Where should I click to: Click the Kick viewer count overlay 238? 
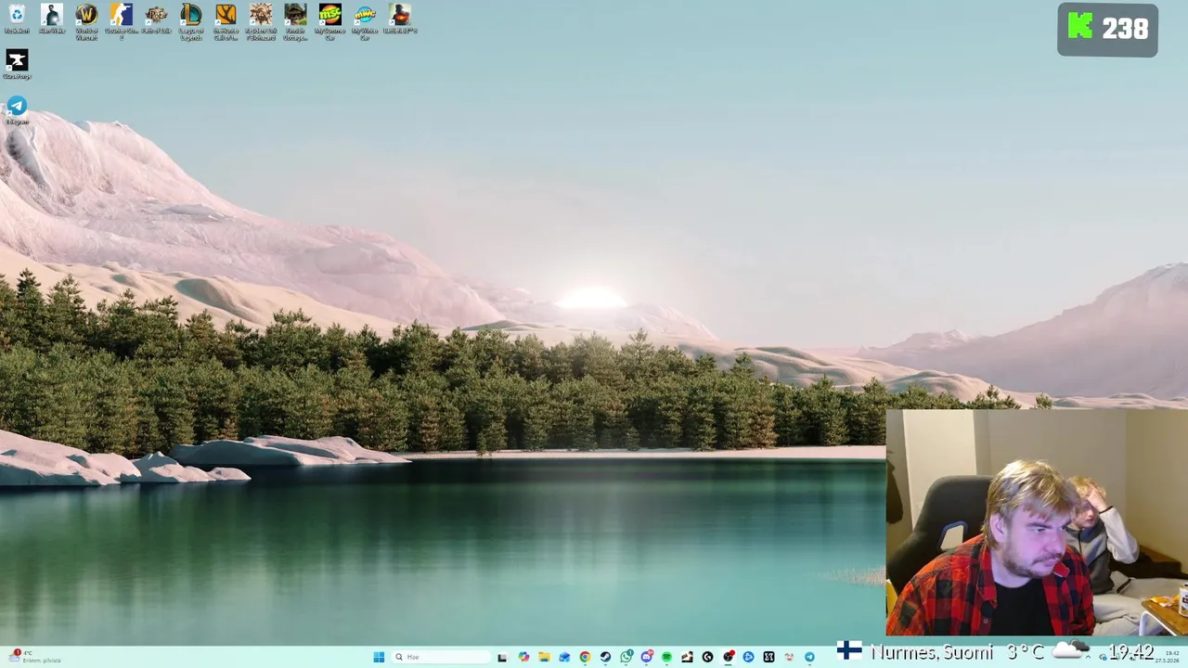(1107, 30)
